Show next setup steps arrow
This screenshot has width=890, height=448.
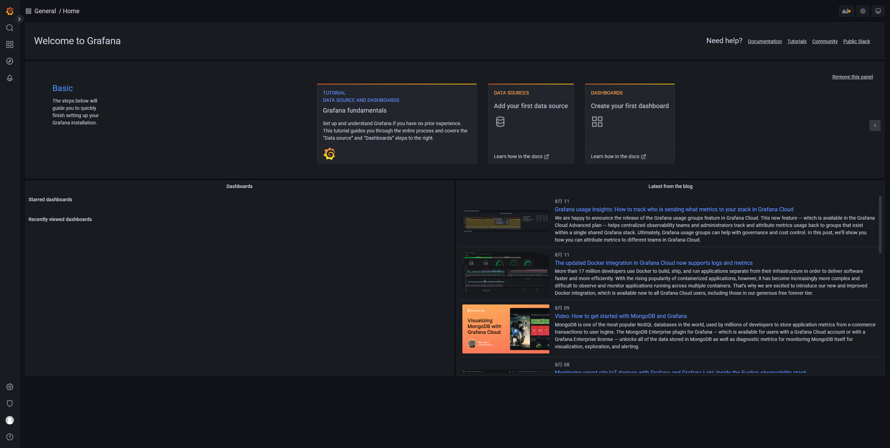875,125
